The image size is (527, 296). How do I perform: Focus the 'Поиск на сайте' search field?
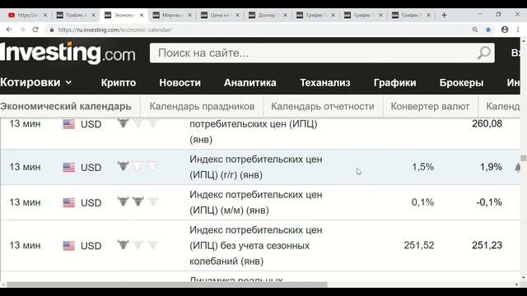[322, 53]
